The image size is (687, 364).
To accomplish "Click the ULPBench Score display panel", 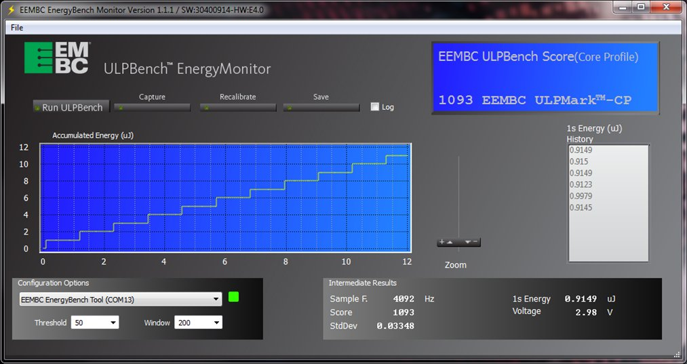I will [545, 78].
